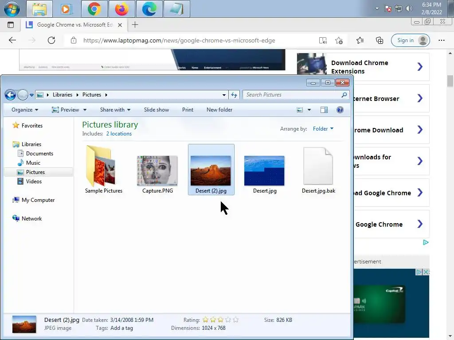
Task: Select the Desert.jpg thumbnail
Action: (265, 170)
